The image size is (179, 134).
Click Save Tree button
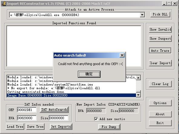(35, 126)
